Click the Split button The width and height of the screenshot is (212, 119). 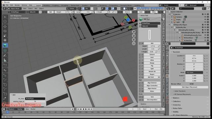pos(152,69)
